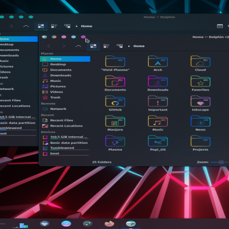Screen dimensions: 229x229
Task: Switch back Dolphin window to Details view
Action: (x=67, y=26)
